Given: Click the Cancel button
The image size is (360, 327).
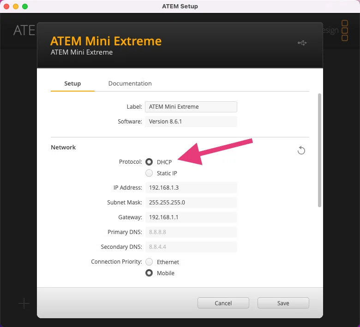Looking at the screenshot, I should coord(223,303).
